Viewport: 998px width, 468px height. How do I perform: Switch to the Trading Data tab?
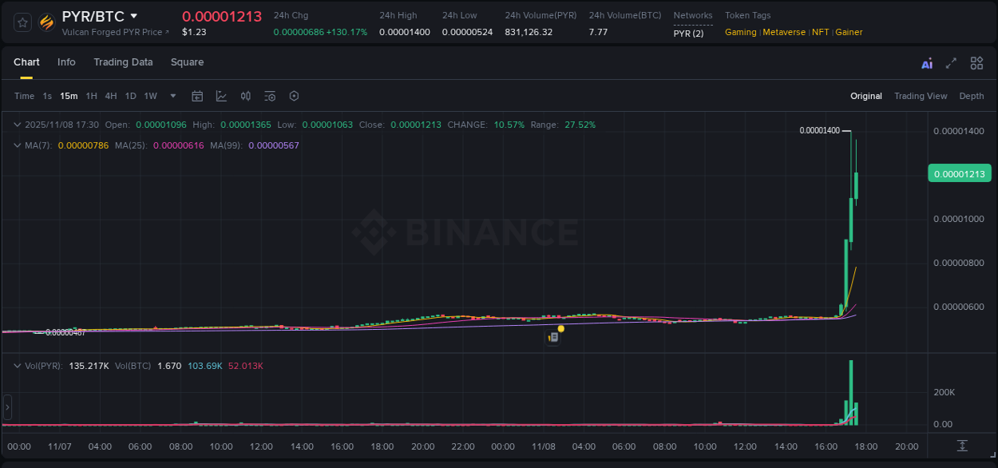point(123,62)
